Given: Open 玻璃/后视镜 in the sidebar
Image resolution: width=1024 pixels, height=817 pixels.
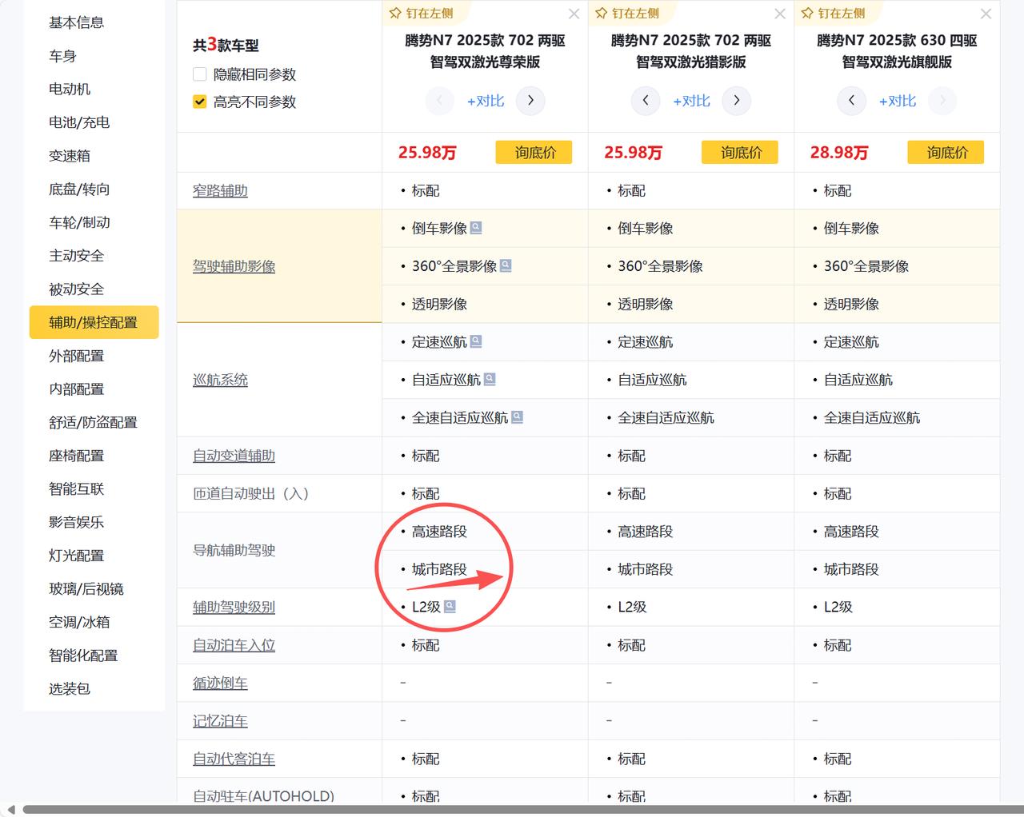Looking at the screenshot, I should (x=86, y=589).
